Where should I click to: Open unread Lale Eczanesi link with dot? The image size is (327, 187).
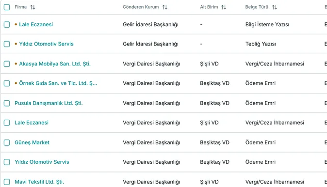click(36, 24)
